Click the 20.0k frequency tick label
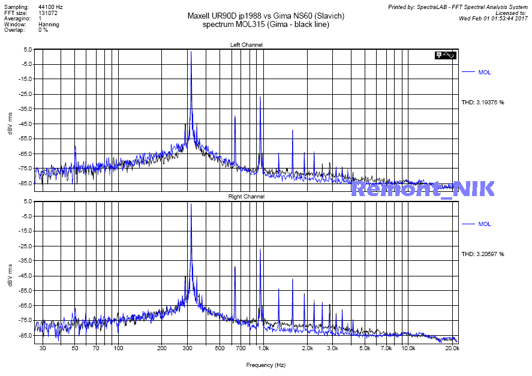The image size is (532, 376). 452,348
